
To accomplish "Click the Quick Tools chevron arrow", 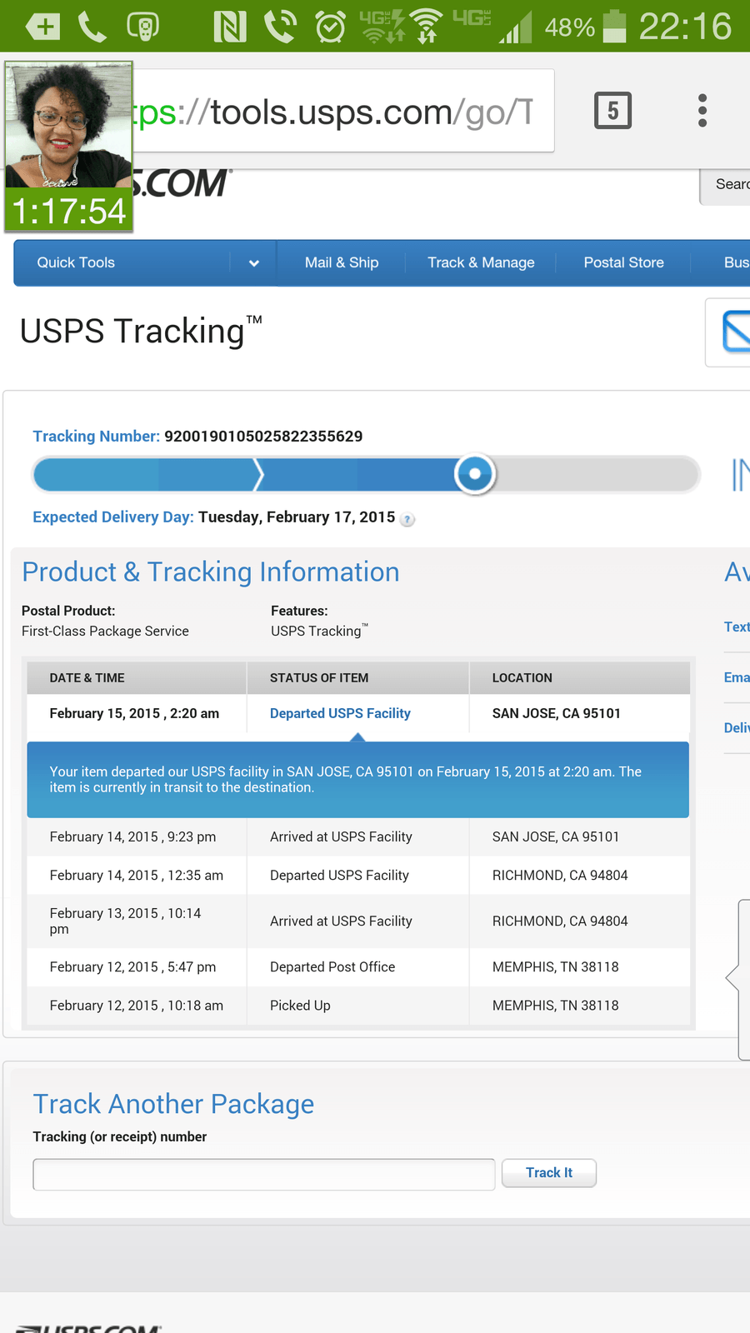I will pyautogui.click(x=253, y=263).
